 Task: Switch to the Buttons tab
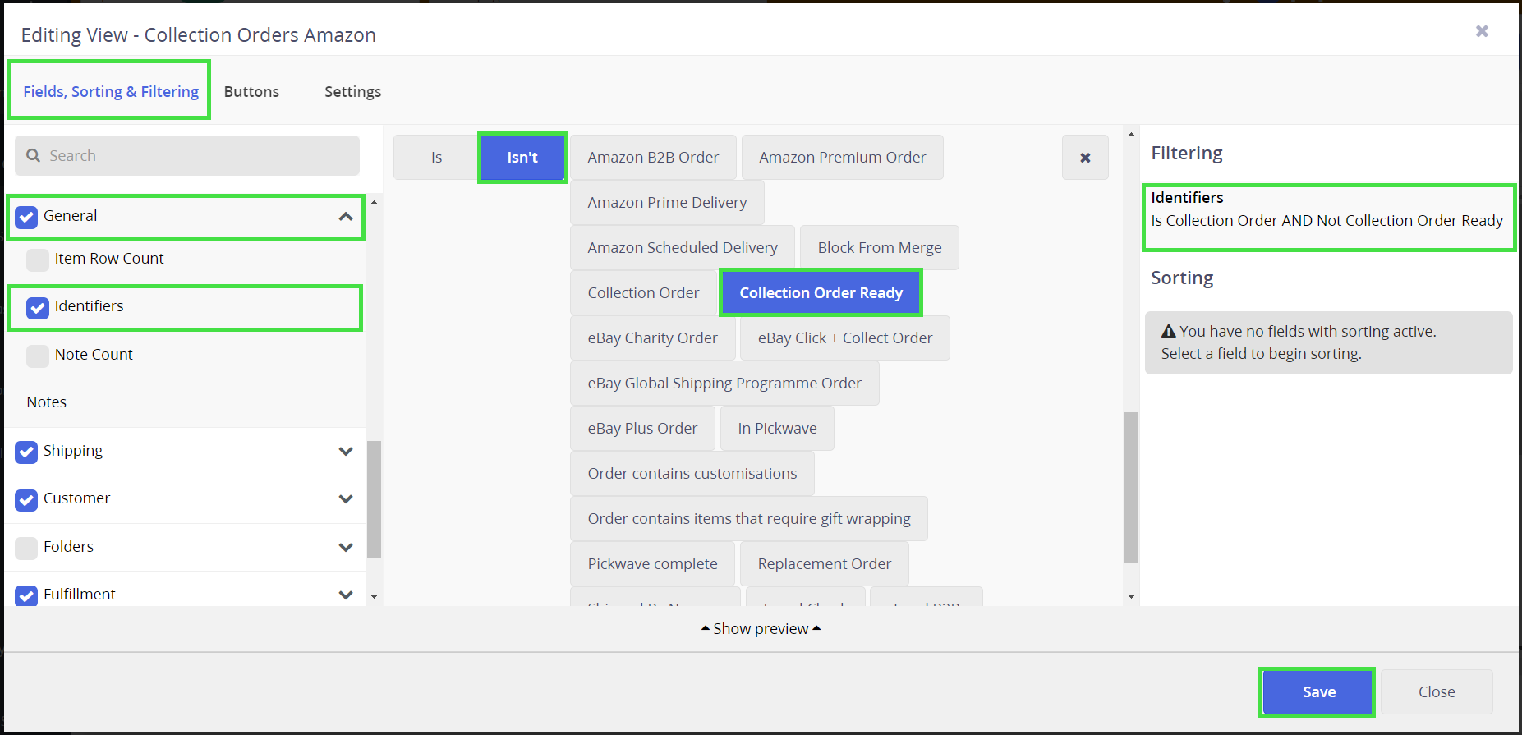pos(251,91)
